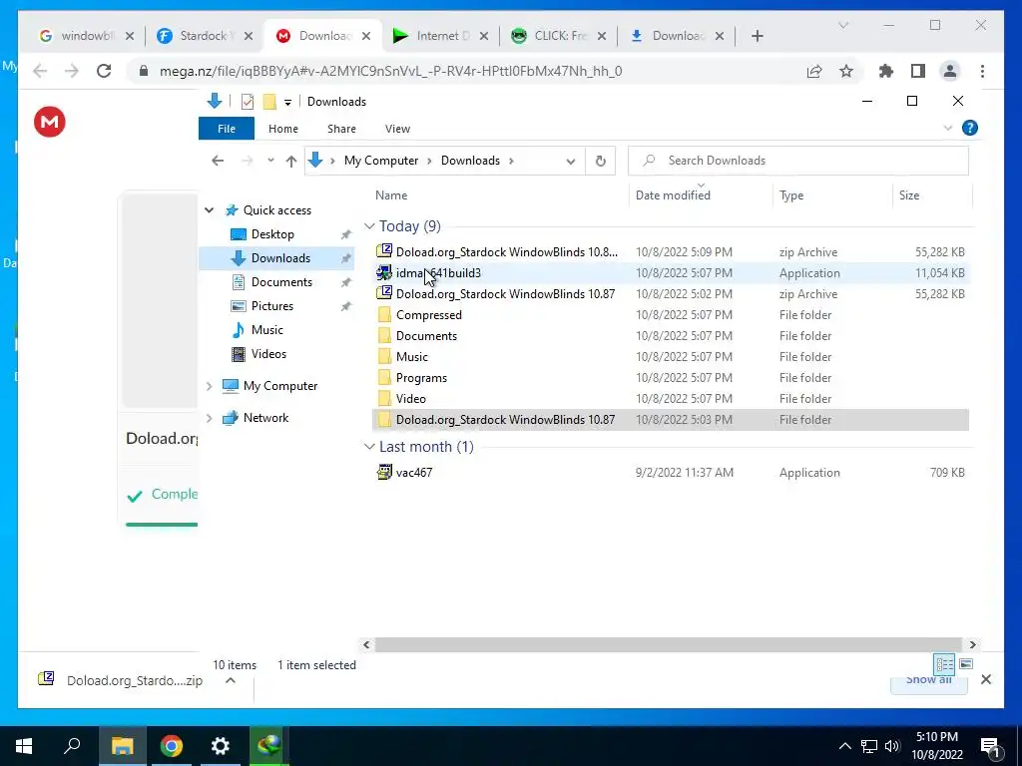
Task: Open the File menu in Explorer
Action: coord(227,129)
